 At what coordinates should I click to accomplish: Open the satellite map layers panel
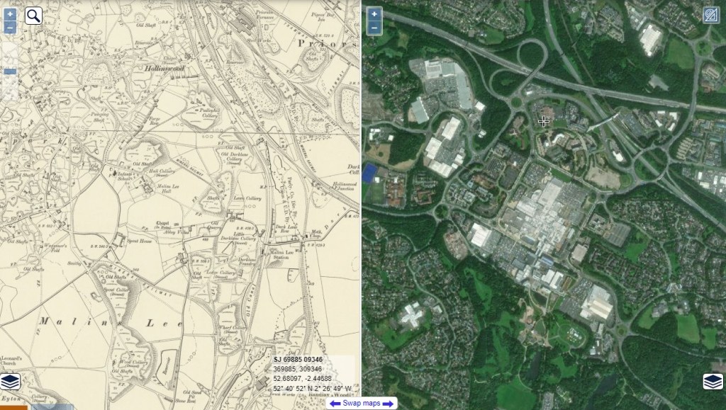[713, 382]
